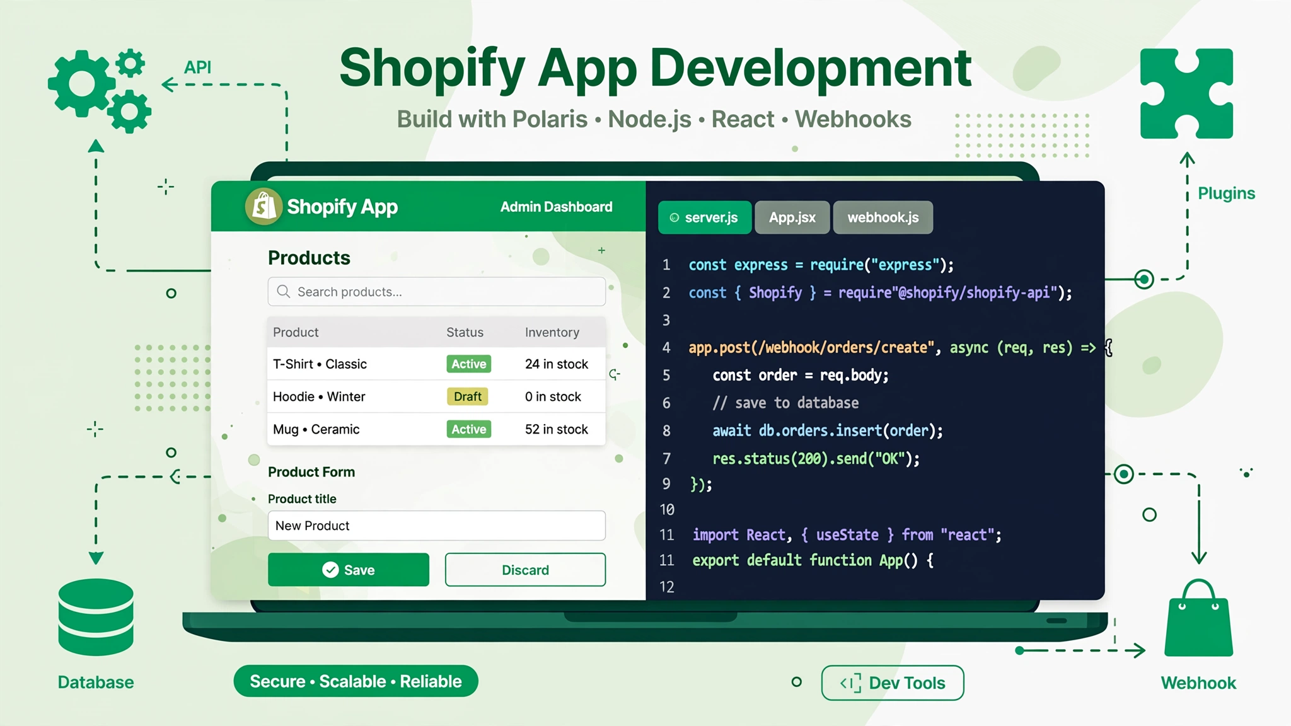Click the green puzzle piece Plugins icon

click(x=1186, y=93)
